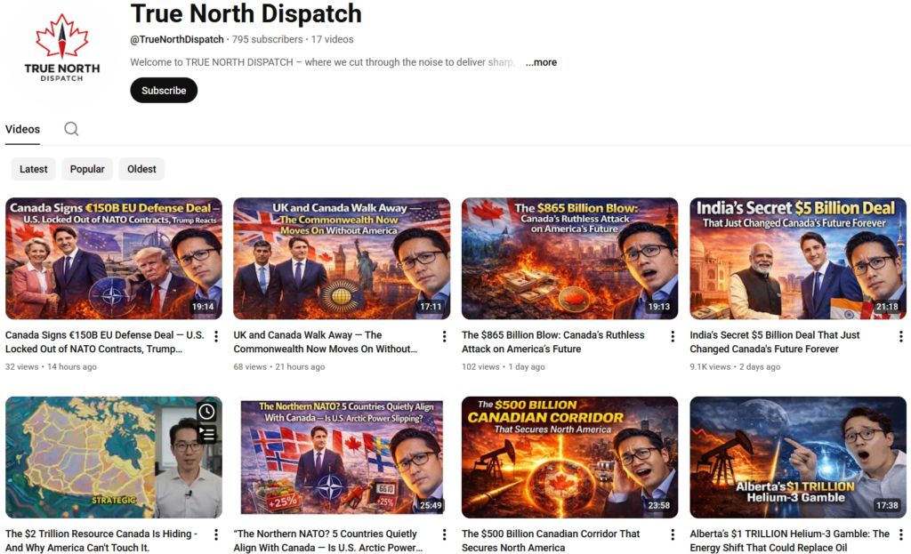Select the Latest filter chip
The height and width of the screenshot is (554, 911).
click(x=34, y=169)
